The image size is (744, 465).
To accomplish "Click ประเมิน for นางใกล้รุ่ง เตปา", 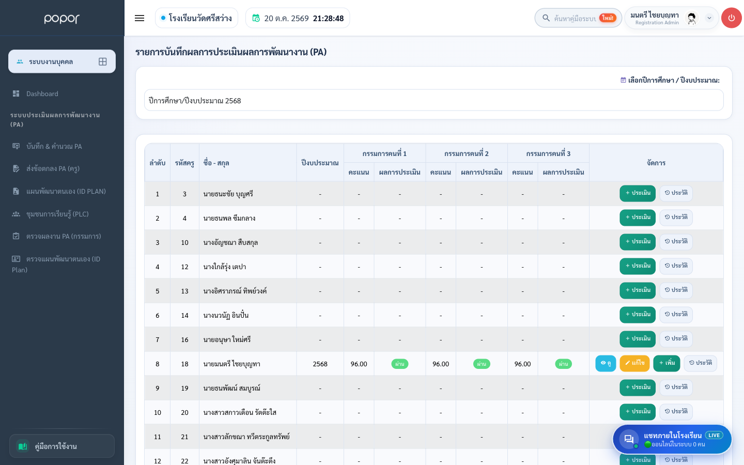I will [x=638, y=266].
